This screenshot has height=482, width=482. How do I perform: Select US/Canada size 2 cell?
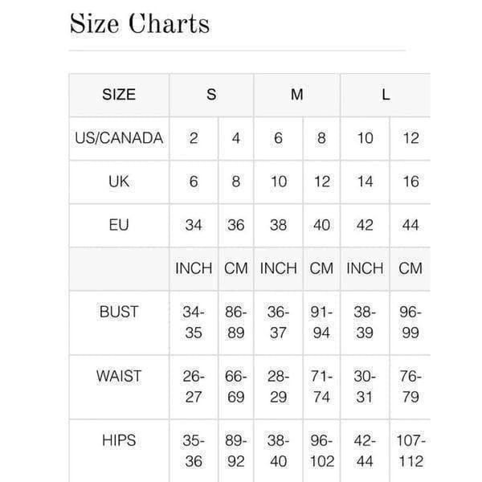(194, 138)
